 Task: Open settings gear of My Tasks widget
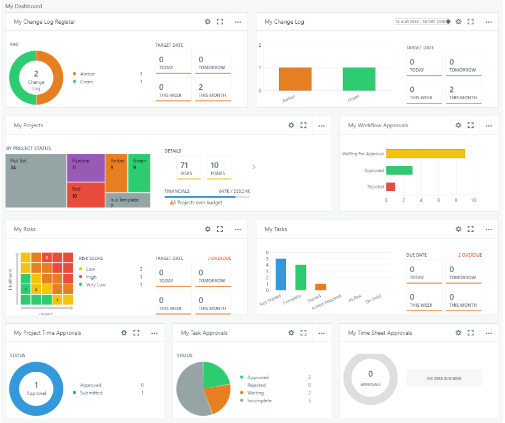459,229
